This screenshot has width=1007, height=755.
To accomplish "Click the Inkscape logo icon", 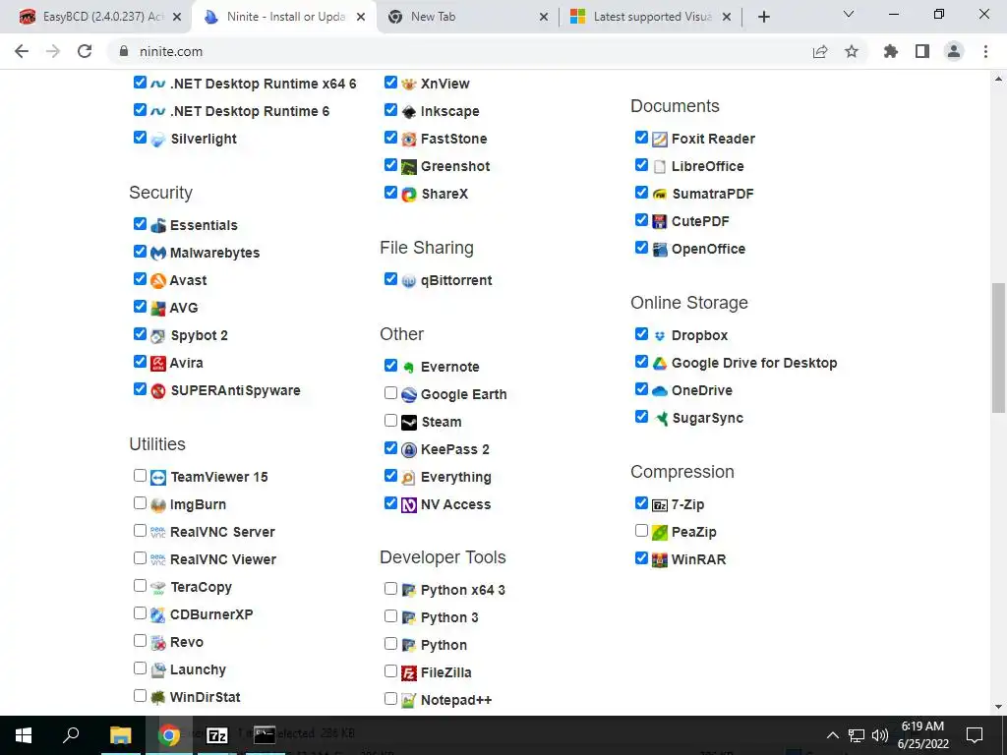I will coord(408,112).
